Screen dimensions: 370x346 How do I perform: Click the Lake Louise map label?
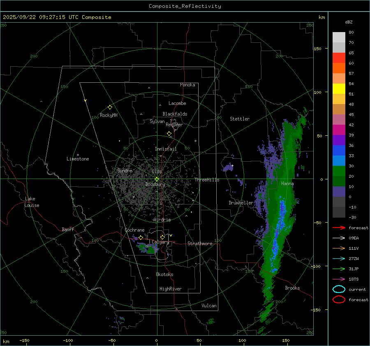(32, 202)
